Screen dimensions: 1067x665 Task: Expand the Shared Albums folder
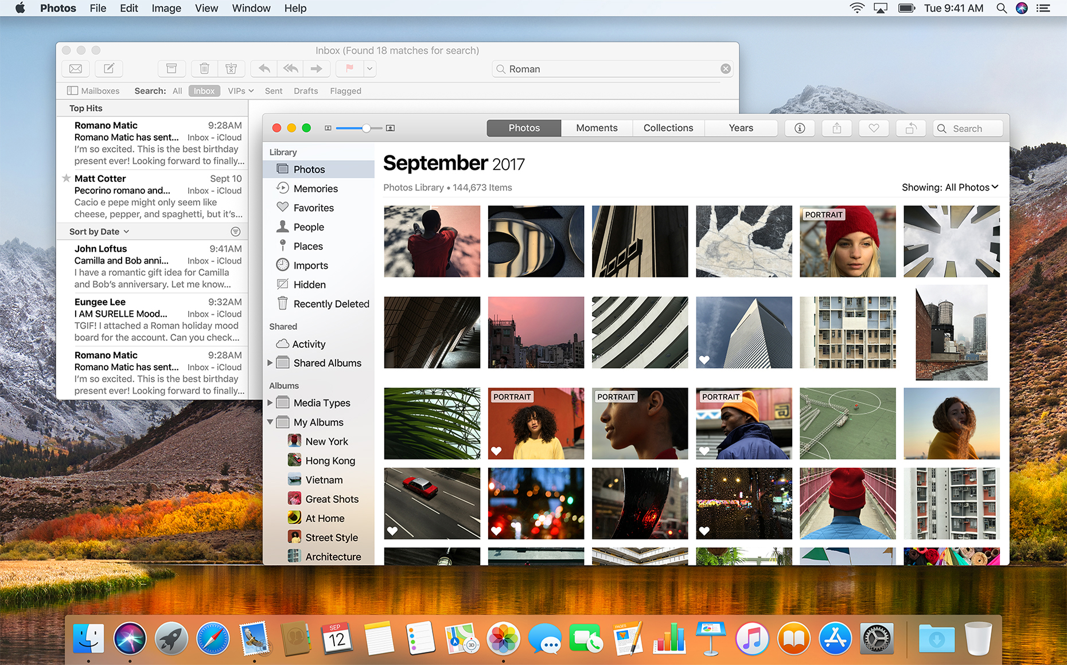pyautogui.click(x=270, y=363)
